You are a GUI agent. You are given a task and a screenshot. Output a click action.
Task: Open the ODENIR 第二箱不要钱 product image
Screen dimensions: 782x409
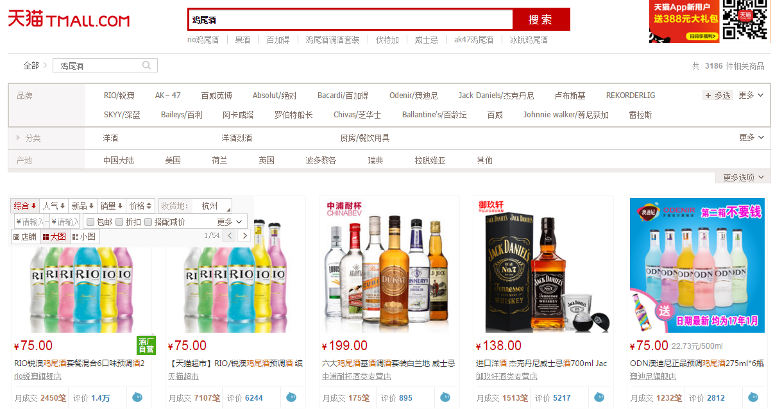click(697, 265)
